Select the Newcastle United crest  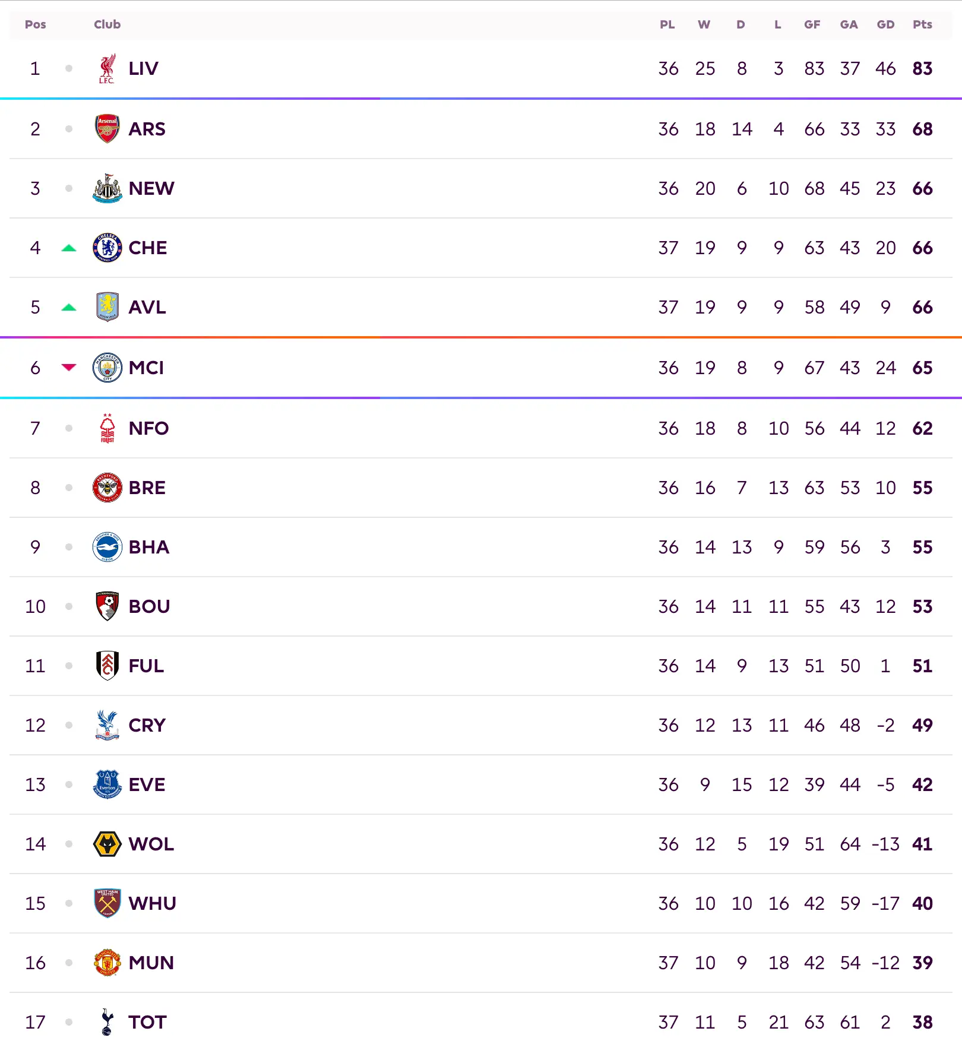(x=107, y=188)
